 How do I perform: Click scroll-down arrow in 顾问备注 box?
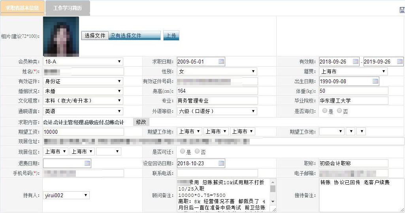point(273,202)
